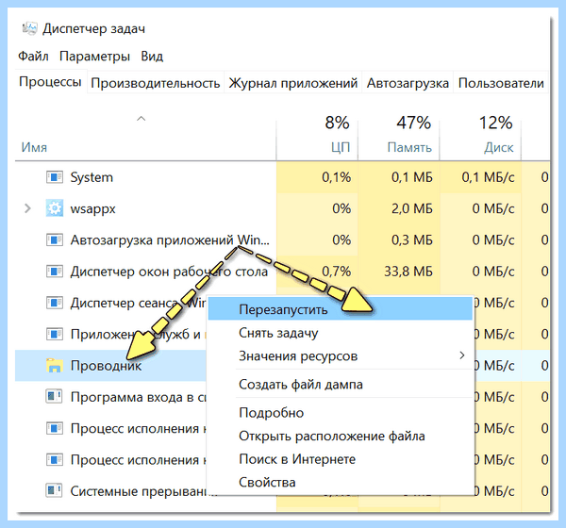The height and width of the screenshot is (528, 566).
Task: Sort by the Имя column header
Action: [x=34, y=147]
